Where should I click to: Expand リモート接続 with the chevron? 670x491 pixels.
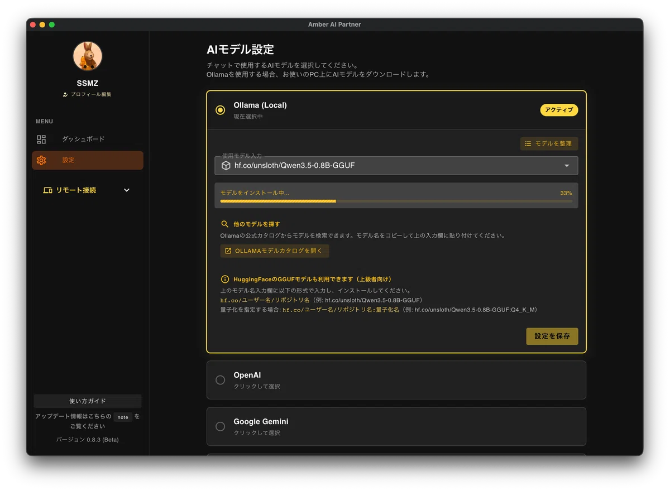(127, 190)
